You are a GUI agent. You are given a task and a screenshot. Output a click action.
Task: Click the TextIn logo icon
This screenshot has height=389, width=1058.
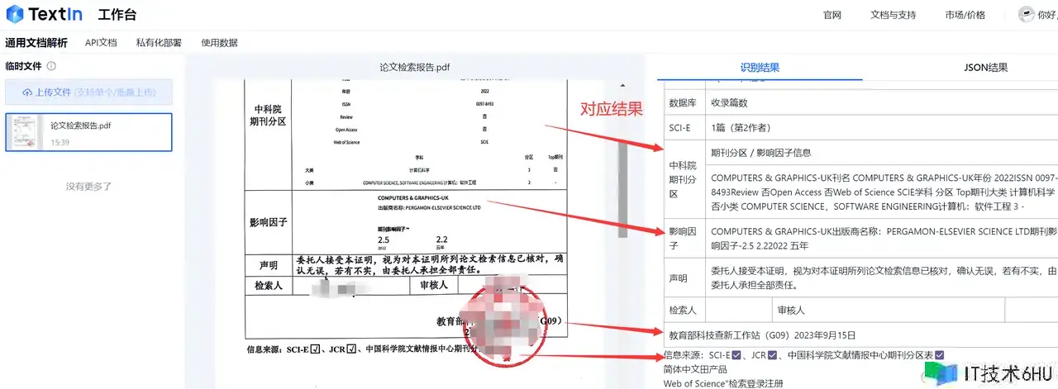click(x=15, y=15)
